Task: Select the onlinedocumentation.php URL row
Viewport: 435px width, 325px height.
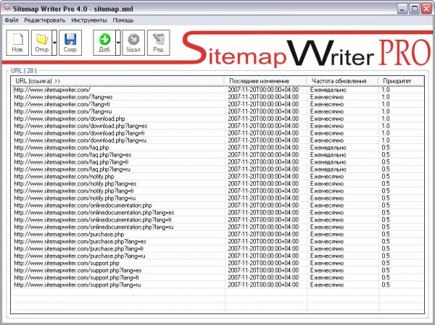Action: click(x=218, y=206)
